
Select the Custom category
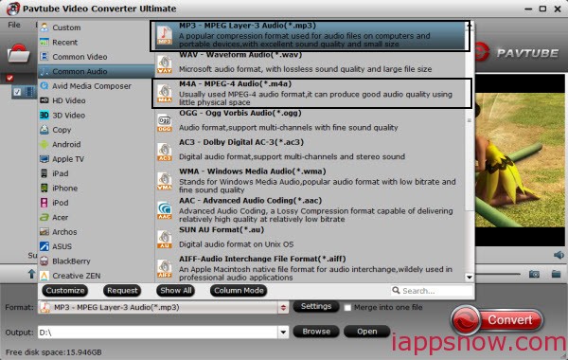pos(96,27)
